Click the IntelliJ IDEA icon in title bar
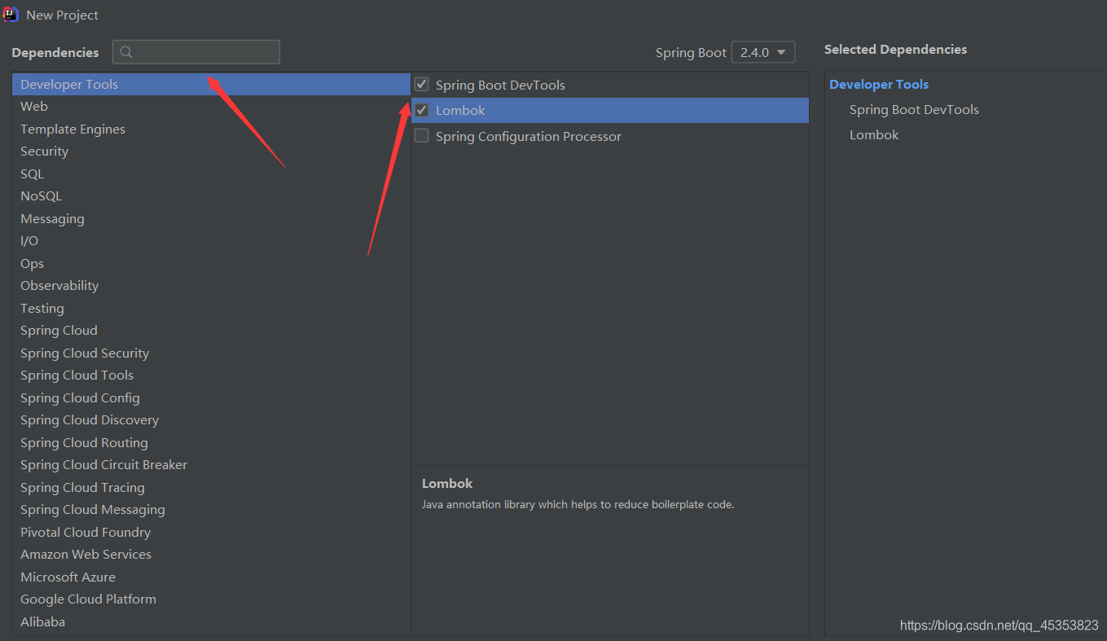The width and height of the screenshot is (1107, 641). [x=11, y=15]
